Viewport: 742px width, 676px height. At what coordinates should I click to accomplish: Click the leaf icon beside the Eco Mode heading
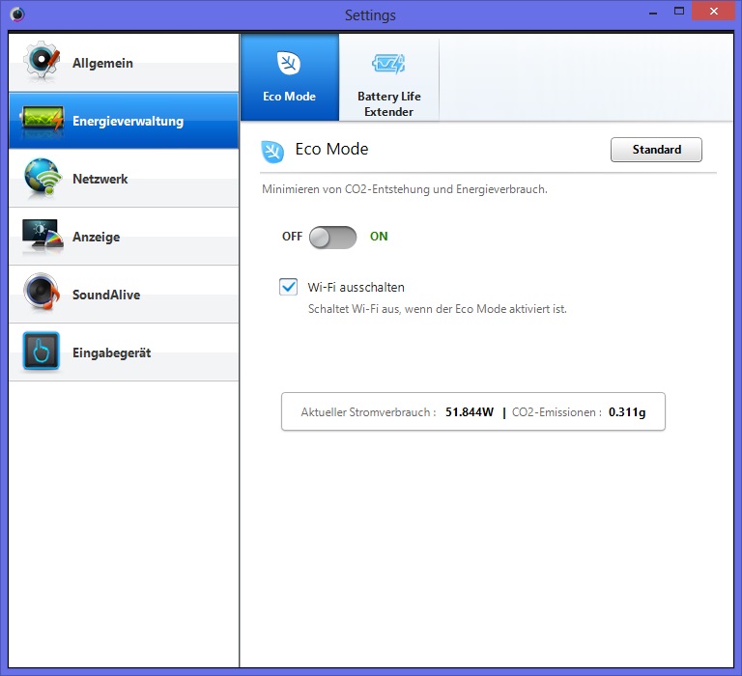pyautogui.click(x=272, y=152)
